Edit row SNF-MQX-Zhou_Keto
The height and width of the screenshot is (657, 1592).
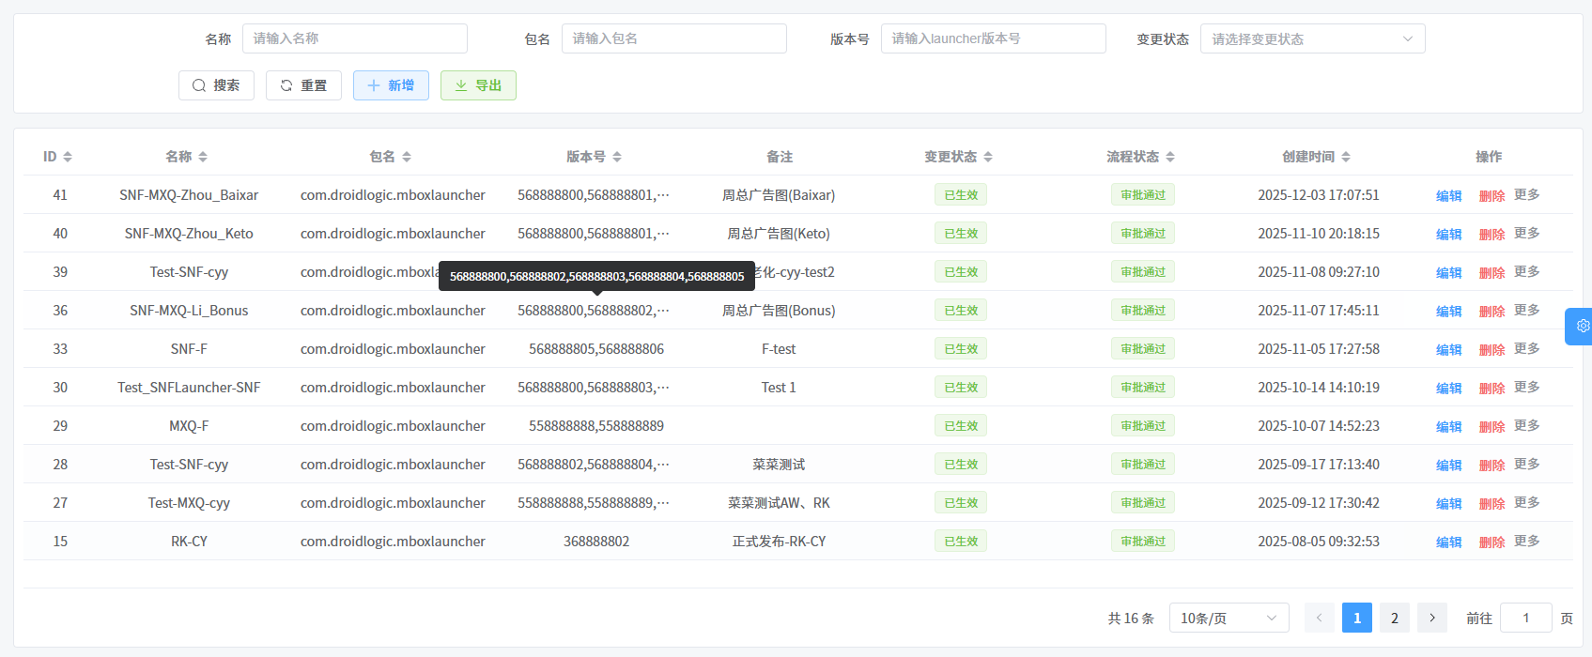coord(1449,235)
